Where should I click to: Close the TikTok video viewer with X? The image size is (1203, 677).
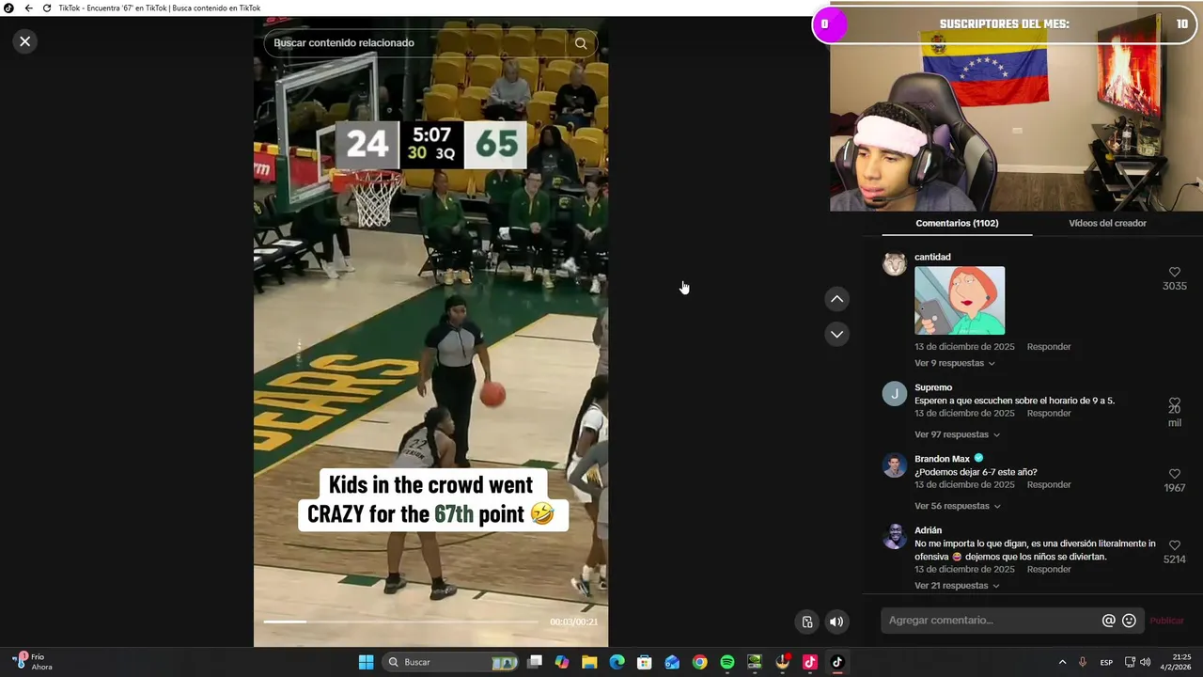[25, 41]
